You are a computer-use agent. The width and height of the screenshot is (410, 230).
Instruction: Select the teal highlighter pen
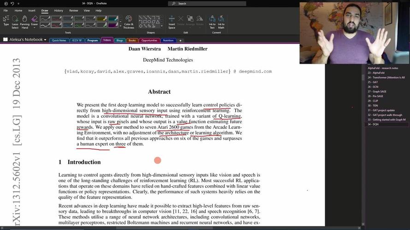click(x=113, y=18)
